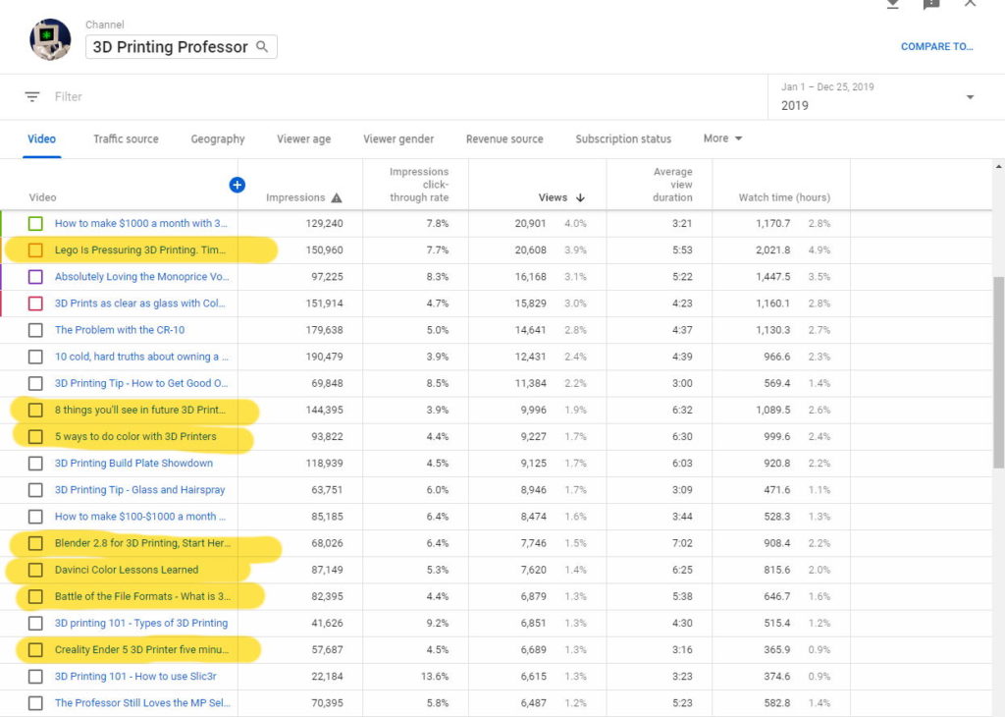Check the box for 'The Problem with the CR-10'
Image resolution: width=1005 pixels, height=717 pixels.
point(35,330)
